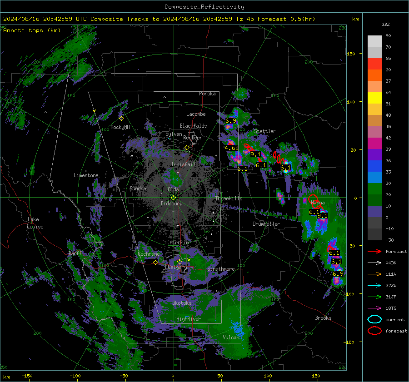Click the Banff label
This screenshot has width=409, height=382.
tap(75, 253)
